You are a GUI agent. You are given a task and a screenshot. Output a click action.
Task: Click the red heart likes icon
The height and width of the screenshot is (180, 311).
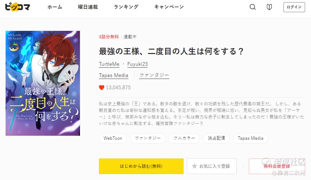101,88
